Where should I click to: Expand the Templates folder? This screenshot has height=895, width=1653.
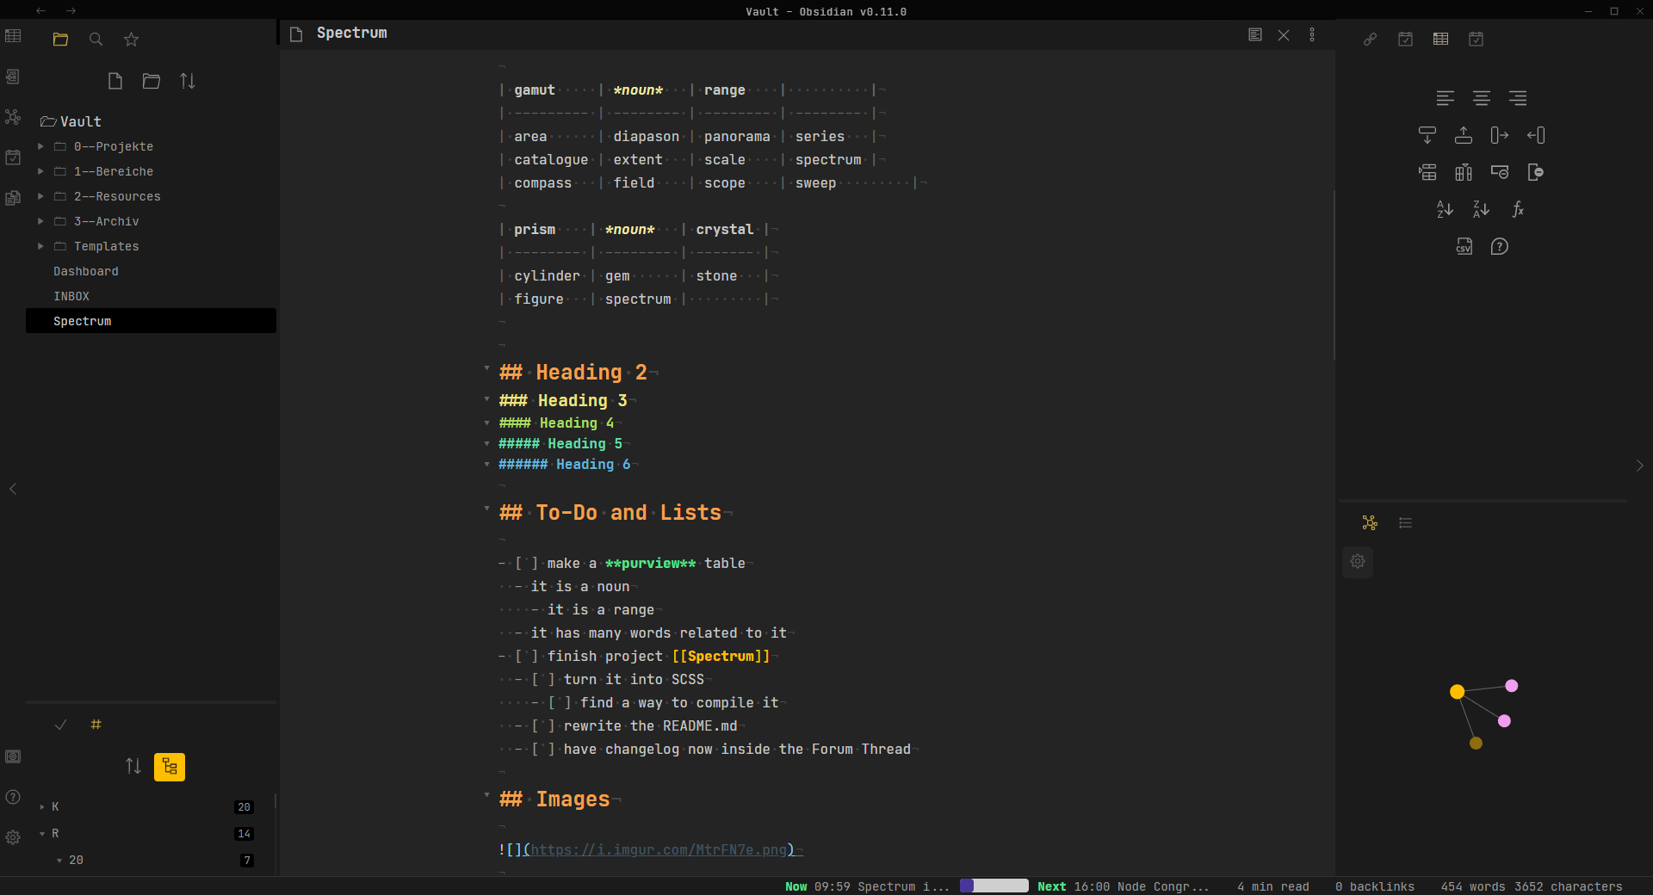pos(40,246)
